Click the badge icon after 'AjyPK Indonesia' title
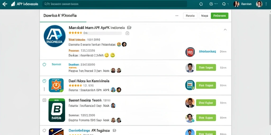The height and width of the screenshot is (135, 271). click(x=129, y=27)
